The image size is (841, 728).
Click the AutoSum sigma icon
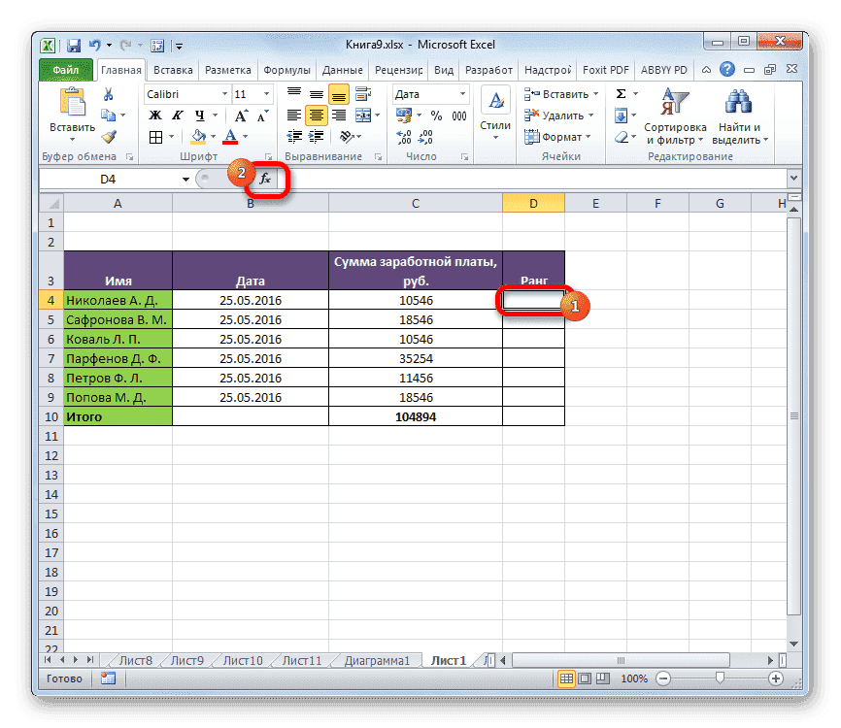pos(622,92)
